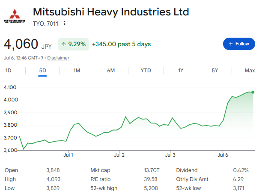
Task: Click the TYO: 7011 ticker text
Action: coord(45,24)
